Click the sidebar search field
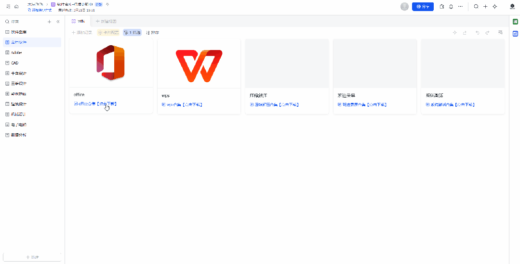 pyautogui.click(x=24, y=22)
